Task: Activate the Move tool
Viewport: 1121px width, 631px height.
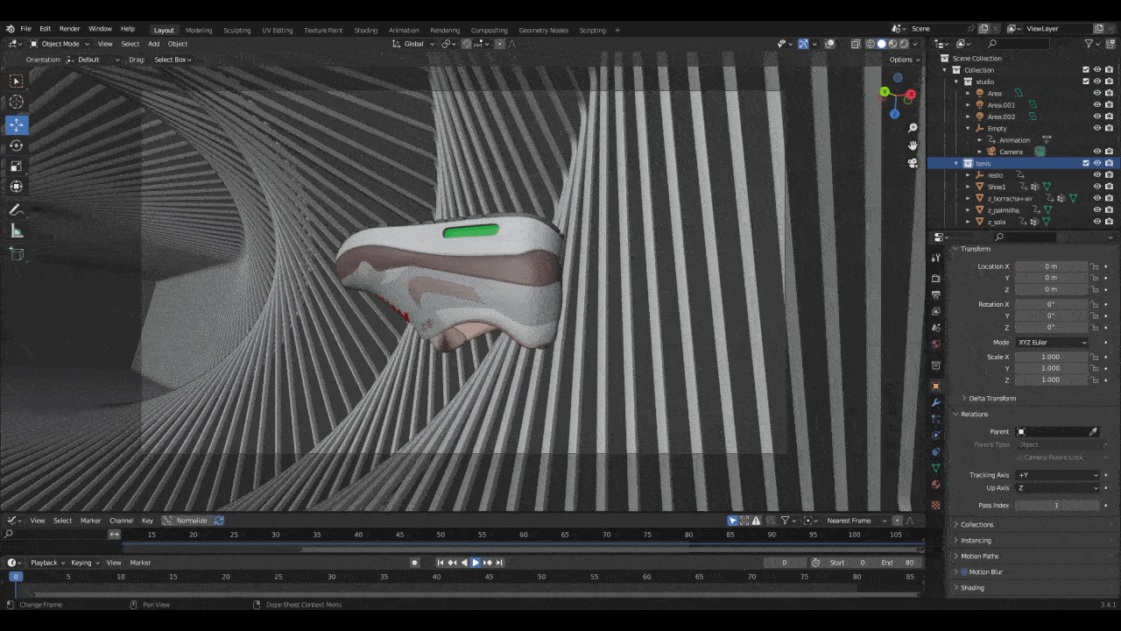Action: [x=17, y=125]
